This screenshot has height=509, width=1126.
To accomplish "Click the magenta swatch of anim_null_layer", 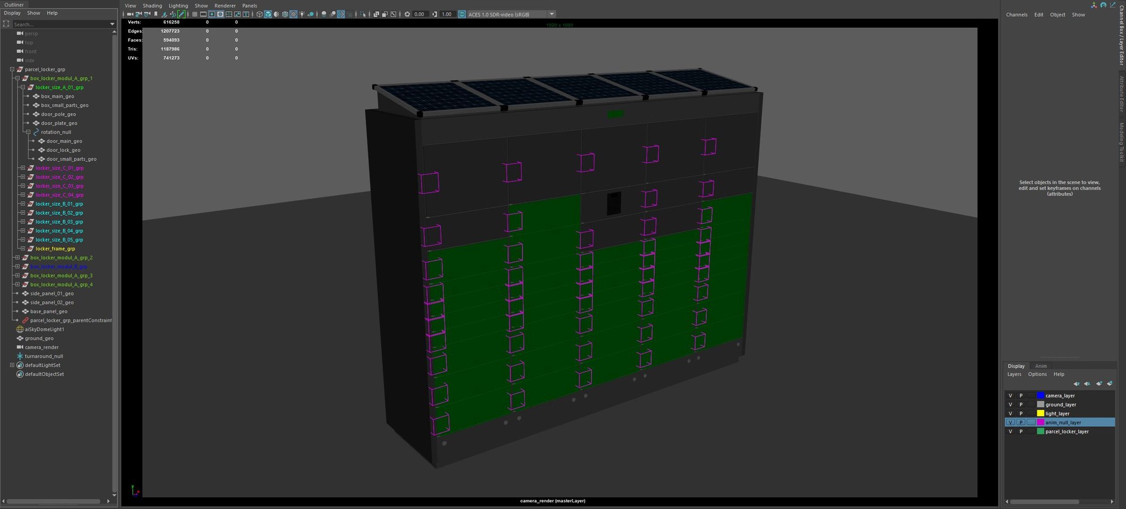I will point(1040,422).
